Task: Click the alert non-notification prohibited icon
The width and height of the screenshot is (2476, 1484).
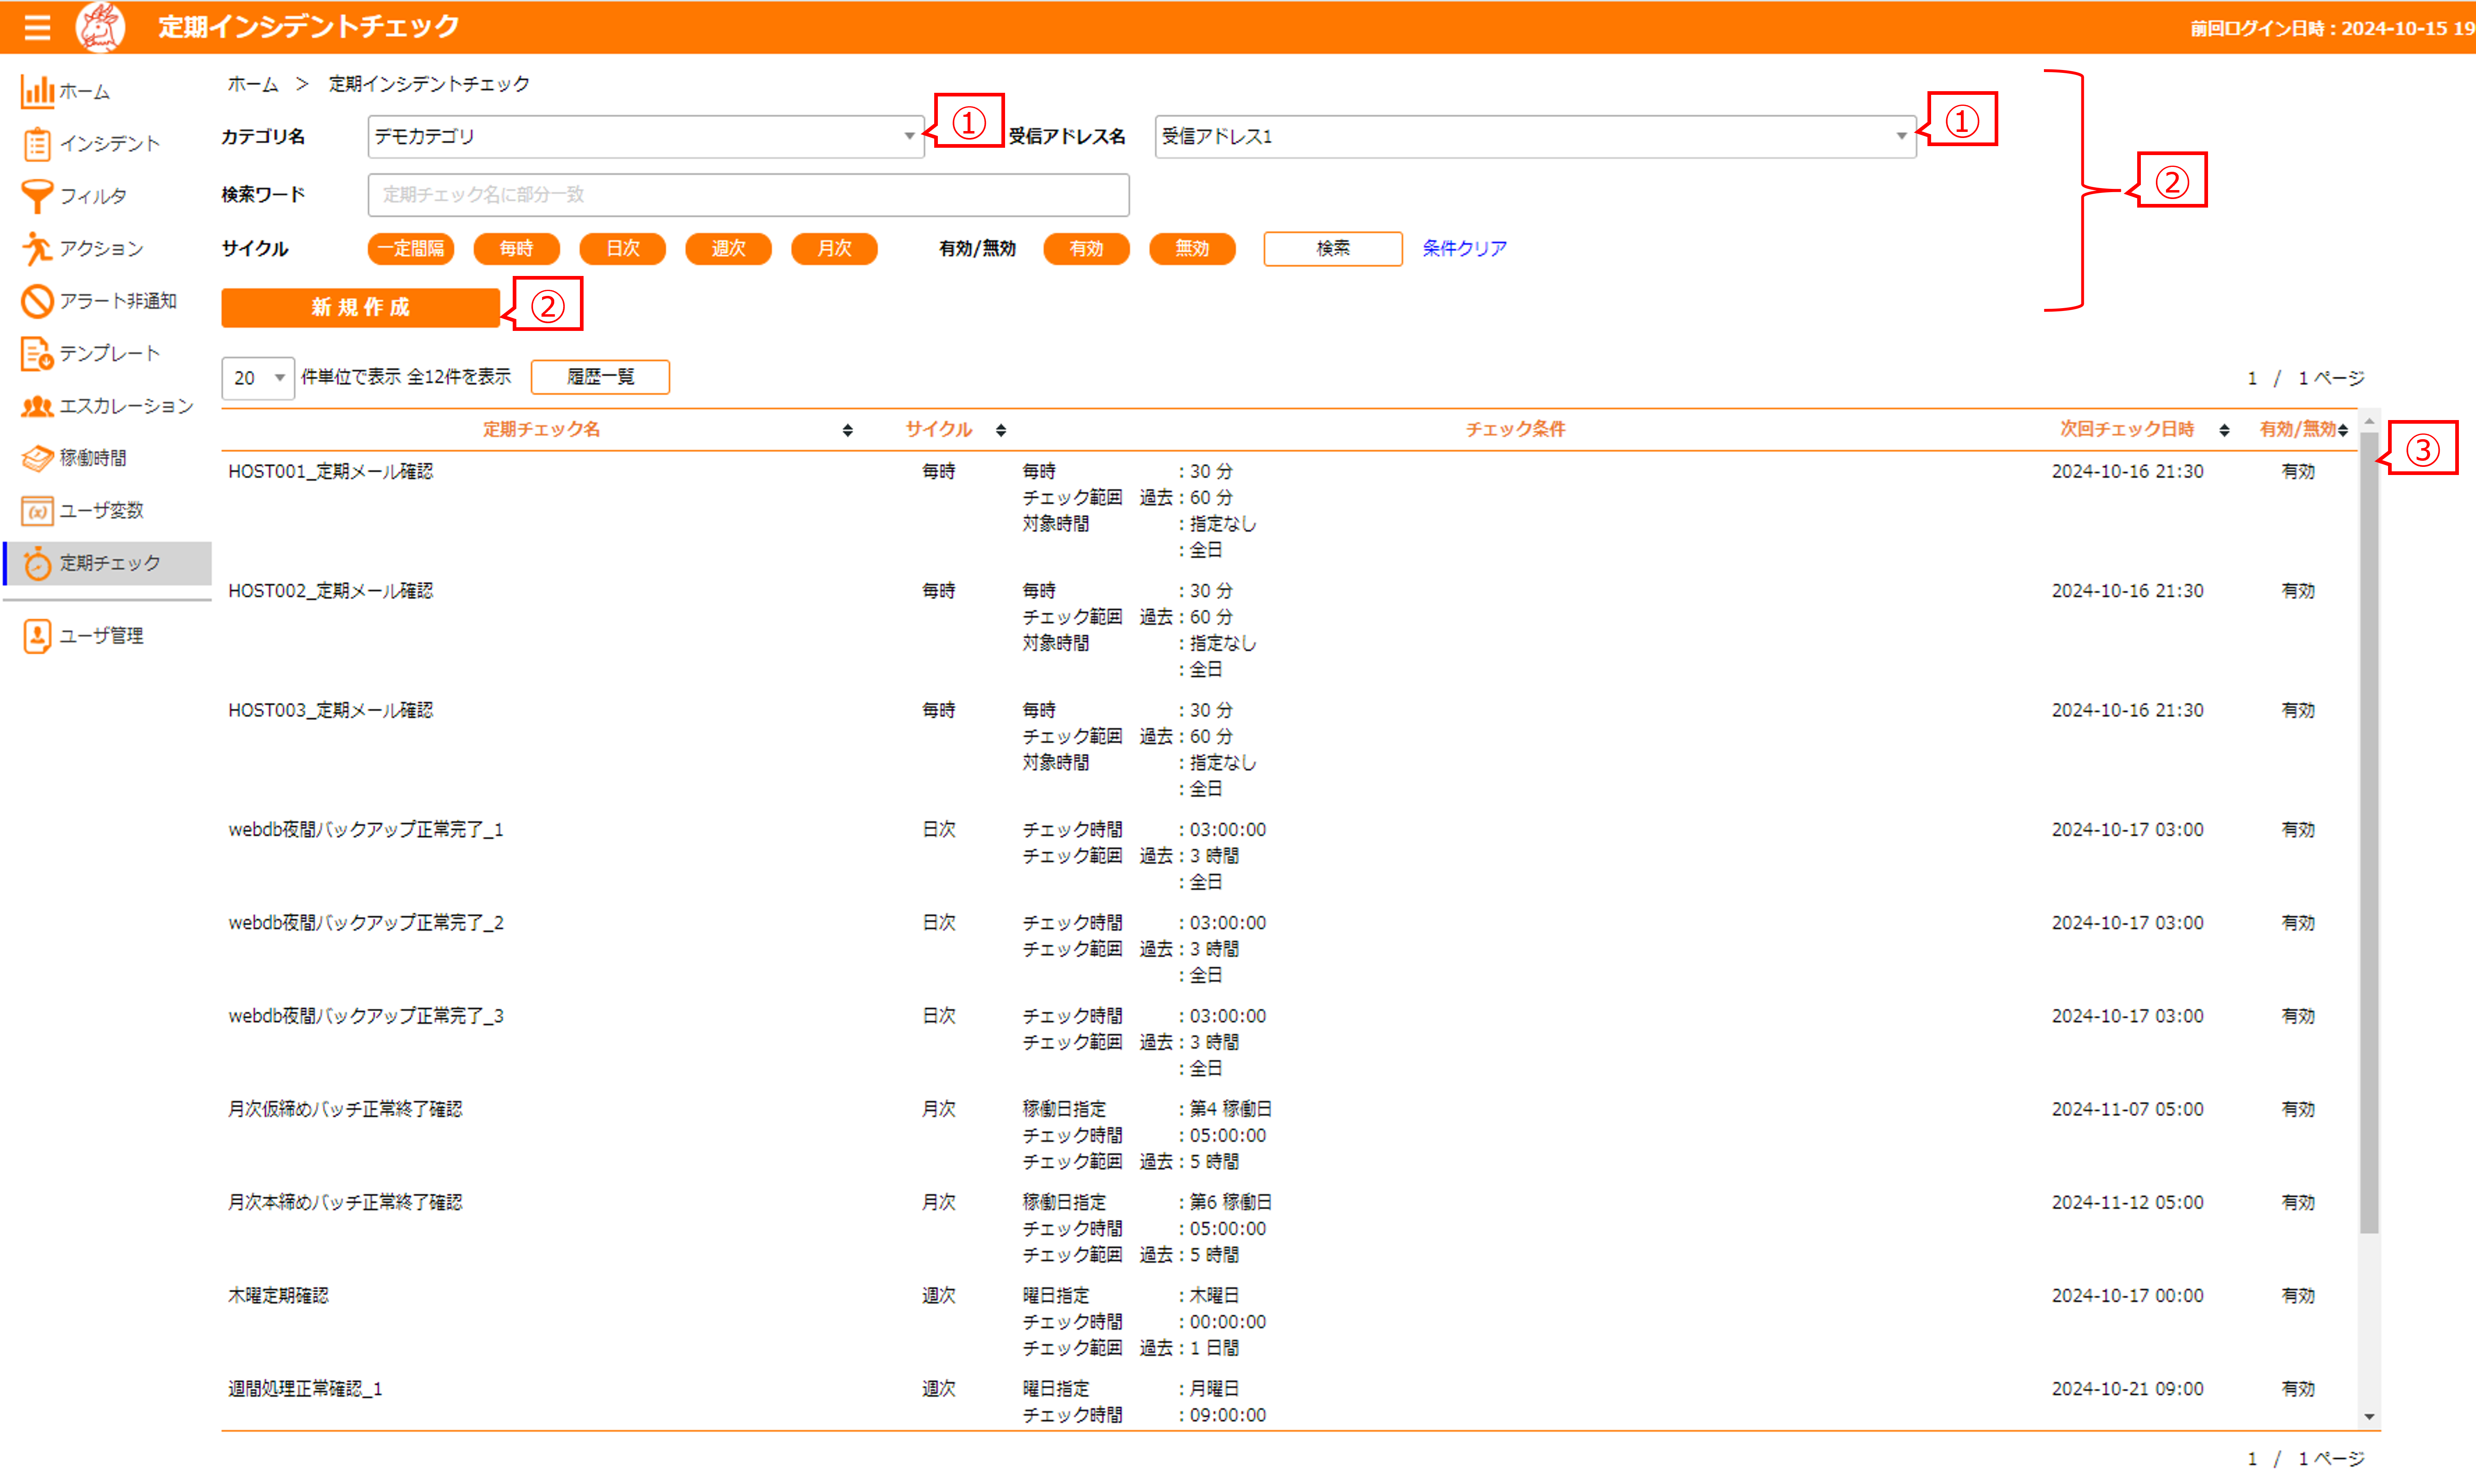Action: tap(37, 301)
